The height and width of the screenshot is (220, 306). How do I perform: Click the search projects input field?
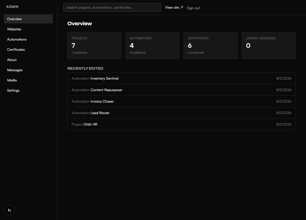tap(112, 7)
